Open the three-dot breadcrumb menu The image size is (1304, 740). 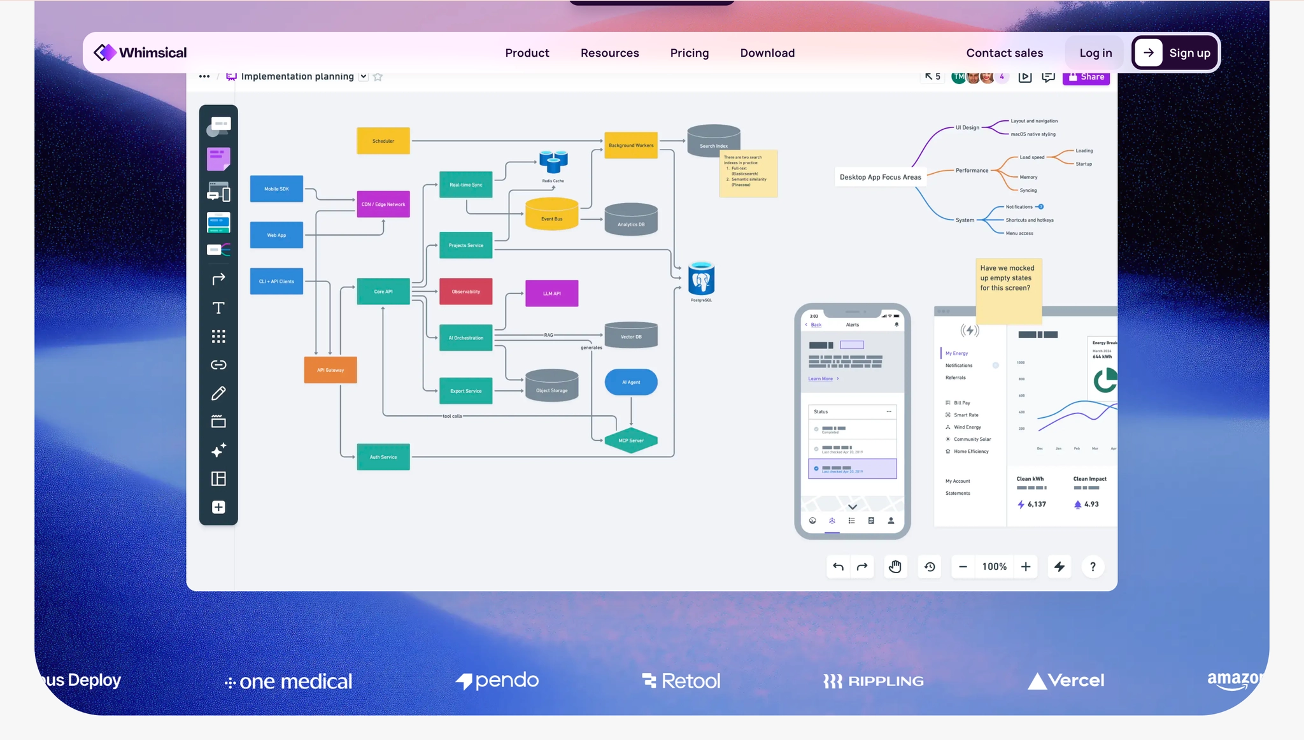pos(204,76)
